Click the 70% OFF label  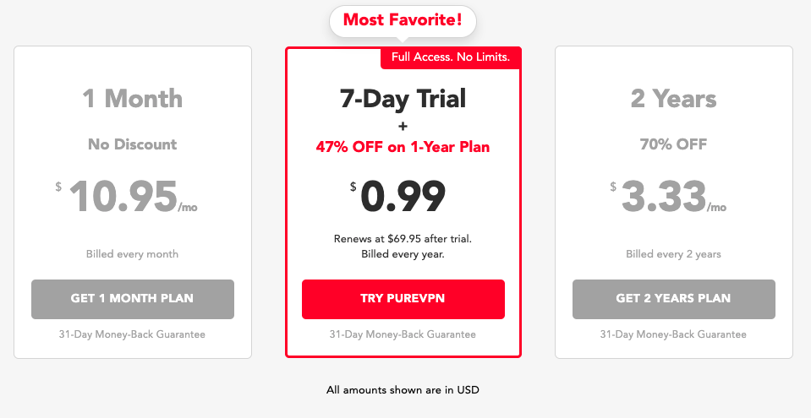click(673, 144)
